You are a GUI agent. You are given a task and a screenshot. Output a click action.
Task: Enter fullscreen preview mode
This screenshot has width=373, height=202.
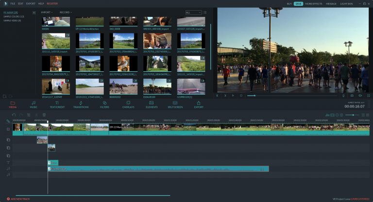369,95
